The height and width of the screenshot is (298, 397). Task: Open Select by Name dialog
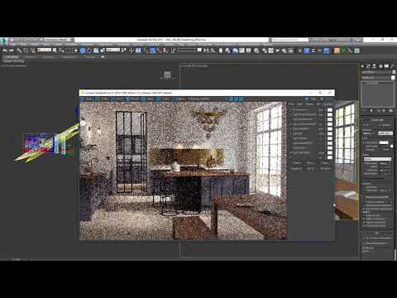tap(61, 50)
